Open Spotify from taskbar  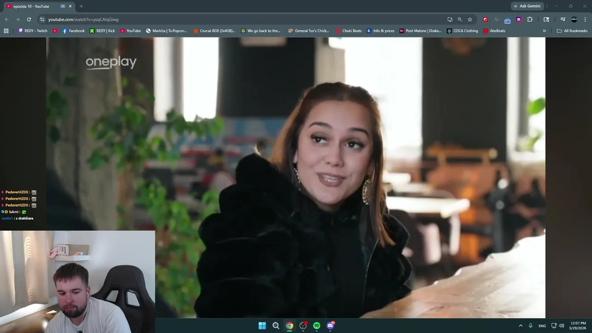point(316,326)
